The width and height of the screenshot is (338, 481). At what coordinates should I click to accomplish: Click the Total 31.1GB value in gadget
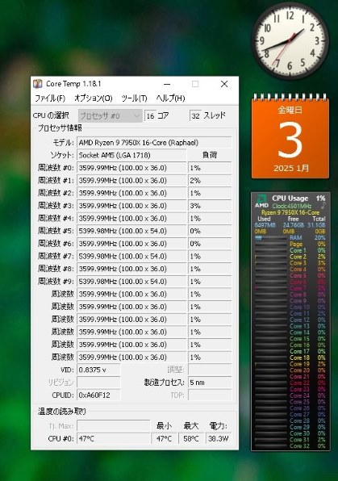pos(316,225)
